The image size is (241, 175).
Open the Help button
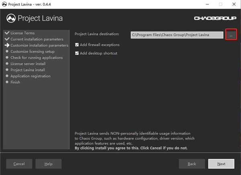click(49, 164)
